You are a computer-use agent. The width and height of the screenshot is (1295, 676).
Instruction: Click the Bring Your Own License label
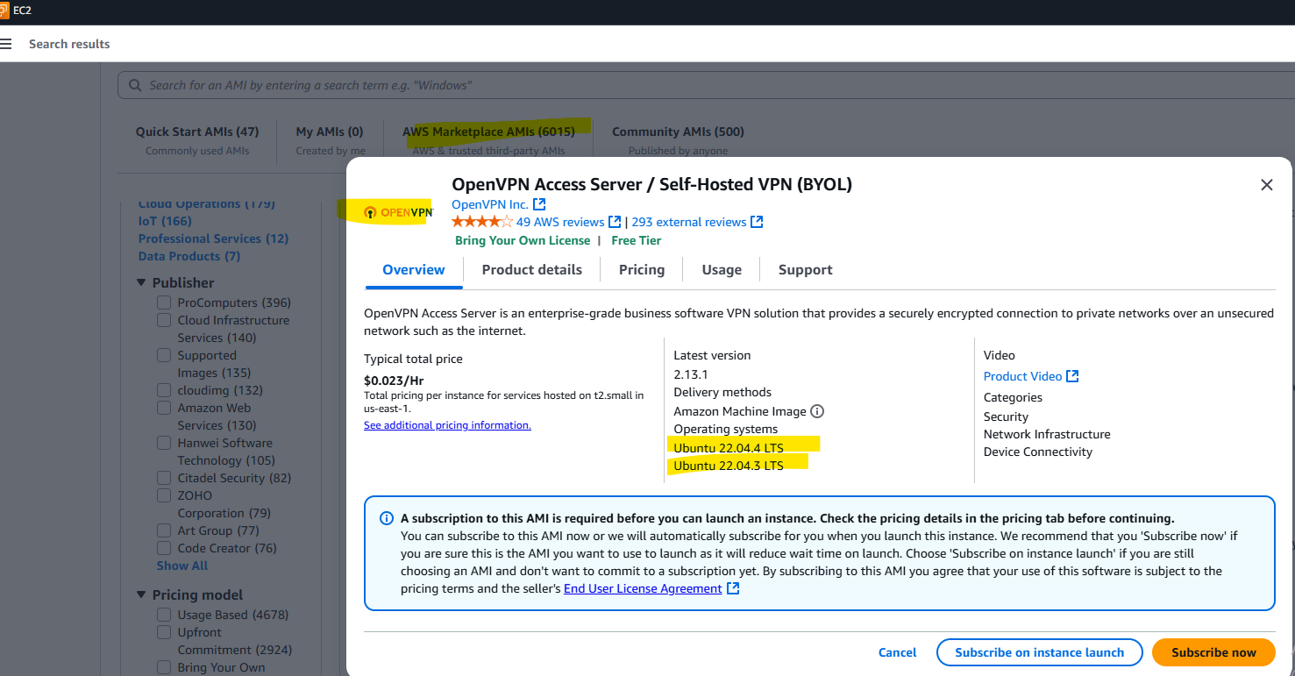tap(523, 240)
